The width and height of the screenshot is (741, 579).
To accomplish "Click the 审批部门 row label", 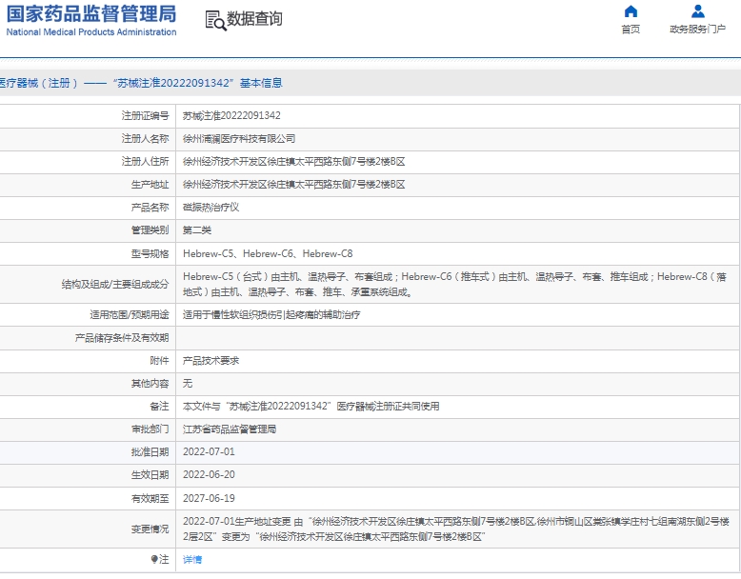I will [x=150, y=429].
